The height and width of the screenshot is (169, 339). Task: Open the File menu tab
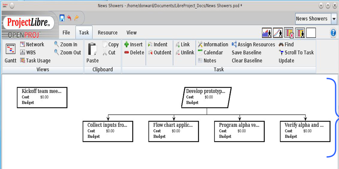66,33
